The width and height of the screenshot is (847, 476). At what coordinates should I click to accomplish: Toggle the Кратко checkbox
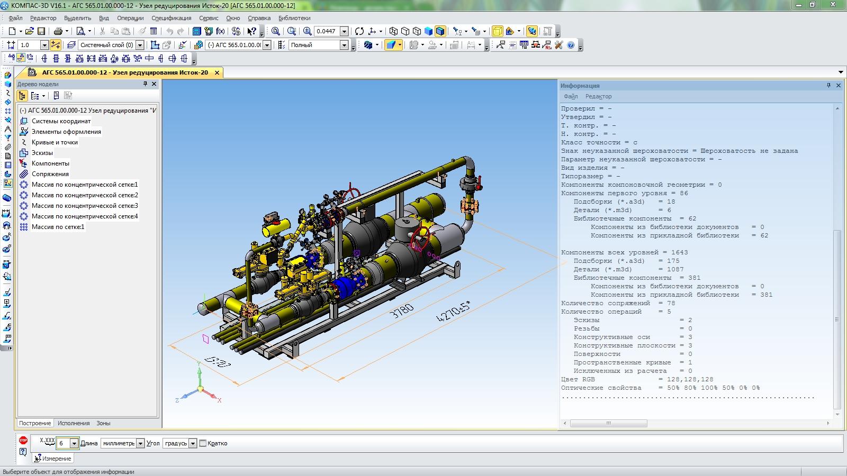click(203, 443)
